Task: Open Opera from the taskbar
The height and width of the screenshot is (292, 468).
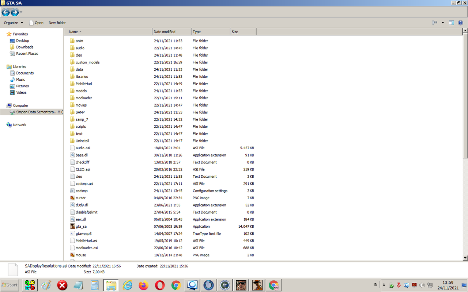Action: [160, 285]
